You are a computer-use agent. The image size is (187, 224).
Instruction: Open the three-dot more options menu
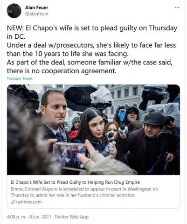coord(177,7)
